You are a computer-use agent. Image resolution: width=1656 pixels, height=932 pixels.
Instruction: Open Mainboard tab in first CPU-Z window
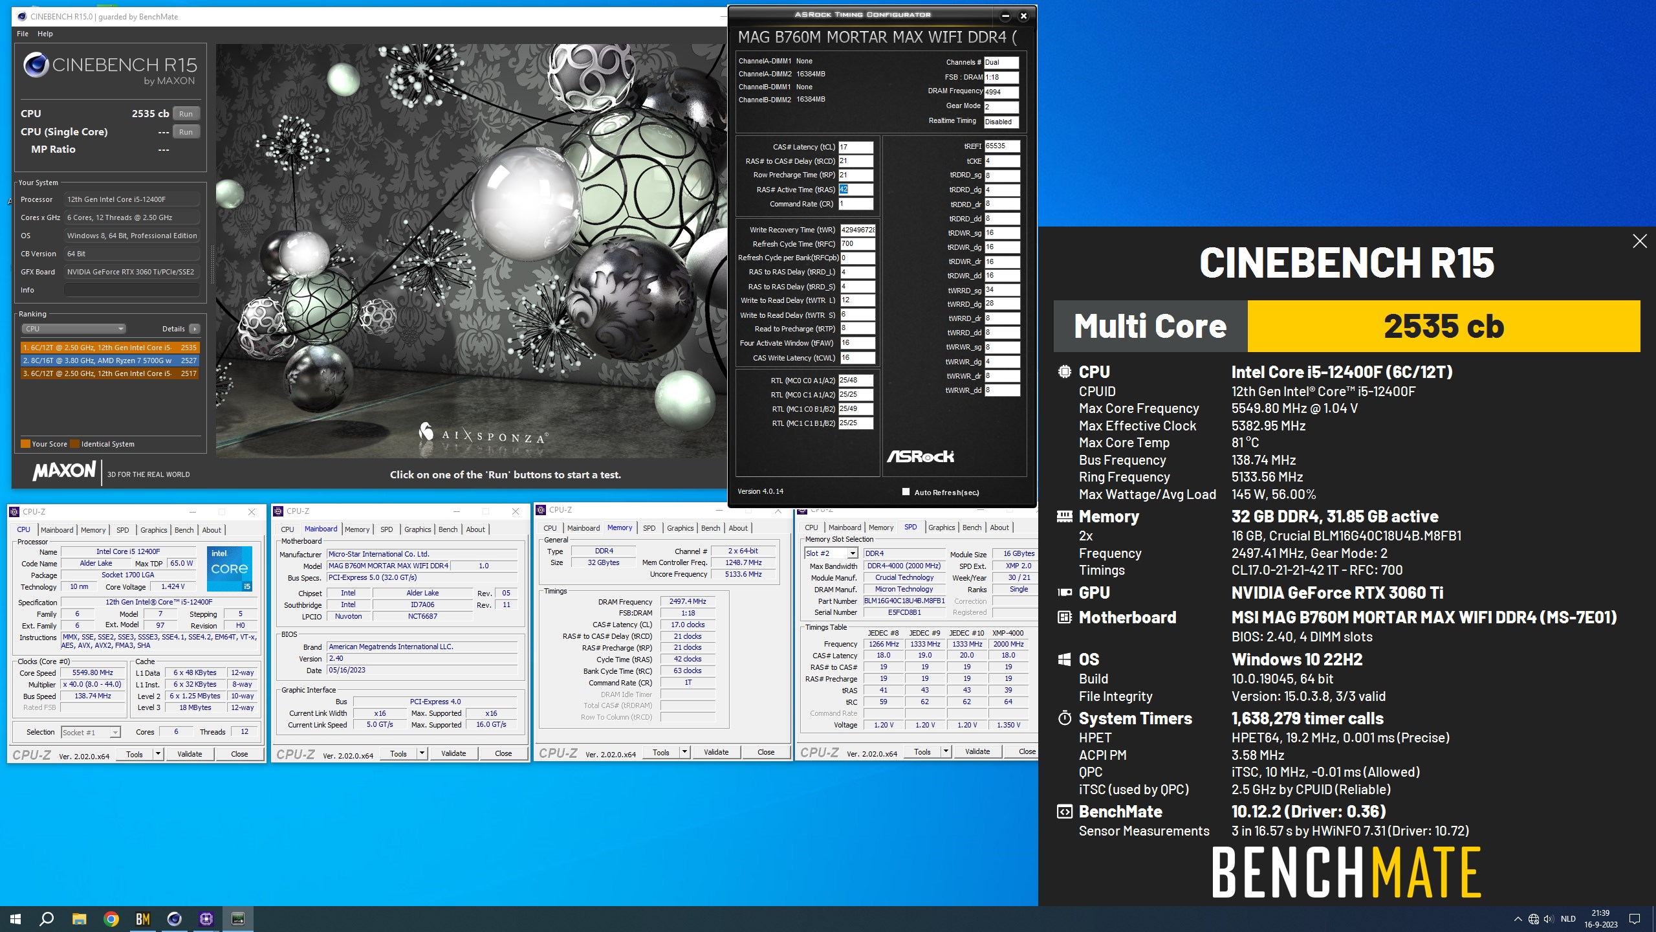tap(57, 529)
